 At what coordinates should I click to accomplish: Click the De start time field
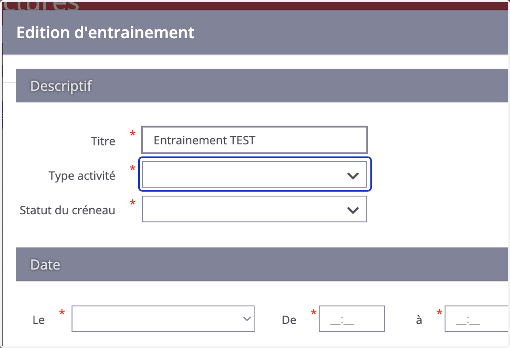point(351,319)
